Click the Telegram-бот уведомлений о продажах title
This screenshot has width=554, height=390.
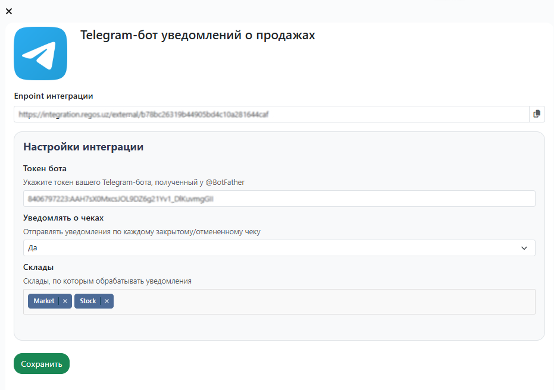(x=198, y=36)
